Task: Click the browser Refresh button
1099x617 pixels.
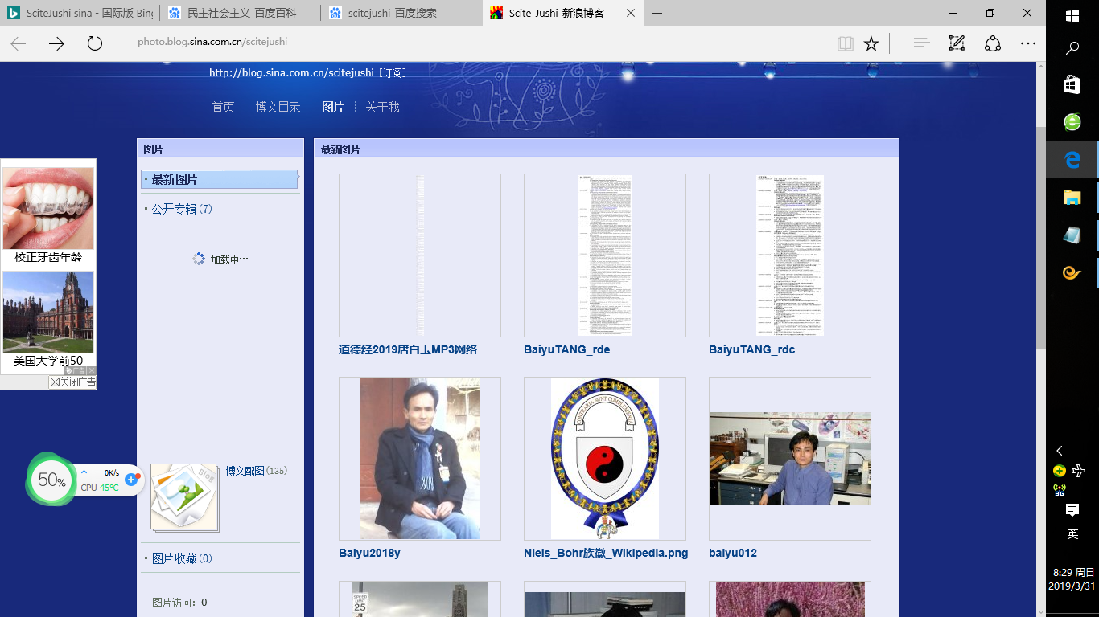Action: [95, 44]
